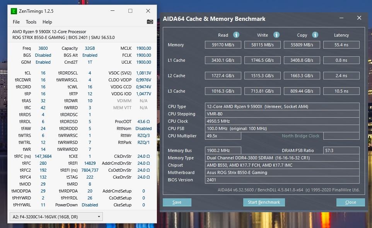Click the PowerDown value Disabled
This screenshot has width=372, height=228.
[90, 205]
